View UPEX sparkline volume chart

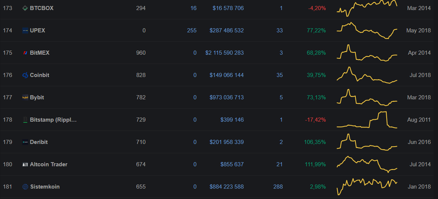[x=367, y=31]
